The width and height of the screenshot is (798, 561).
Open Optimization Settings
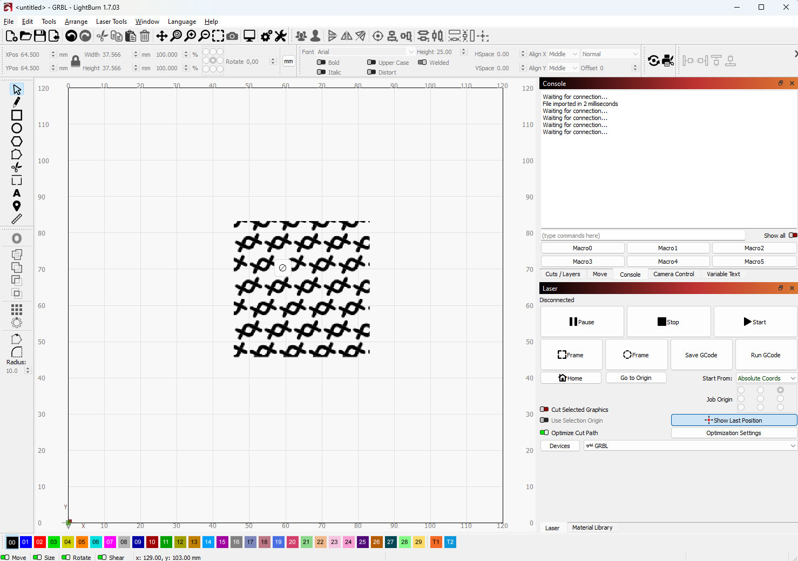(734, 433)
